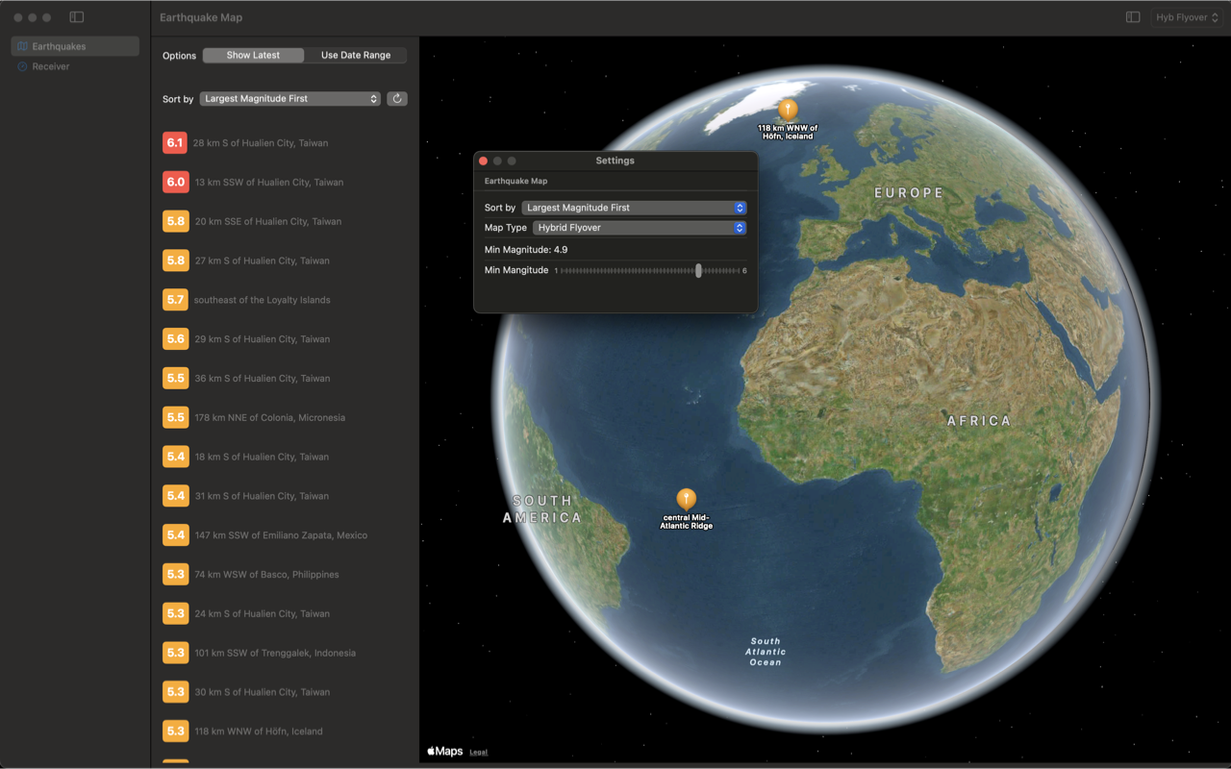Image resolution: width=1231 pixels, height=769 pixels.
Task: Click the Min Magnitude slider thumb
Action: pyautogui.click(x=698, y=271)
